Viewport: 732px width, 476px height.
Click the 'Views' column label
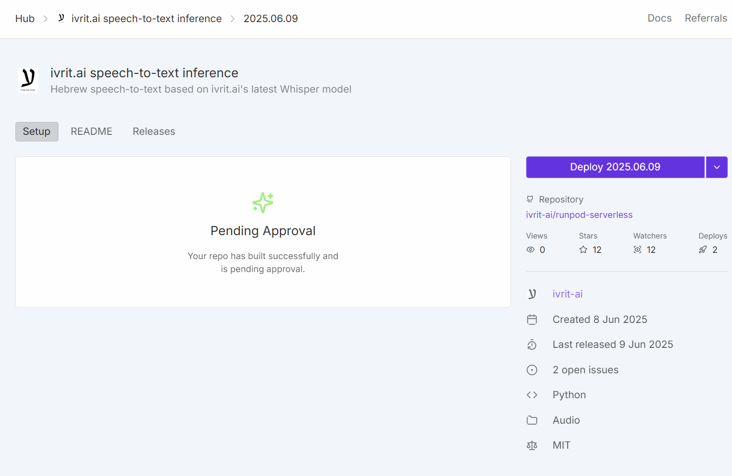coord(537,236)
